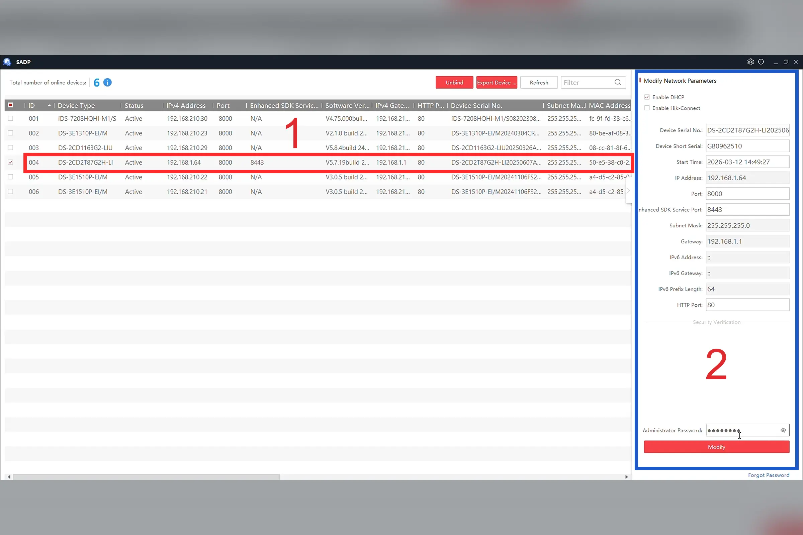Sort by IPv4 Address column header
The width and height of the screenshot is (803, 535).
186,105
